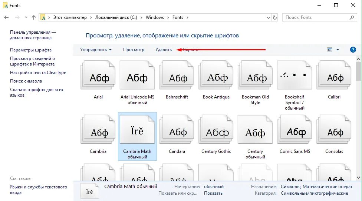Open Настройка текста ClearType link
The height and width of the screenshot is (201, 362).
click(38, 73)
